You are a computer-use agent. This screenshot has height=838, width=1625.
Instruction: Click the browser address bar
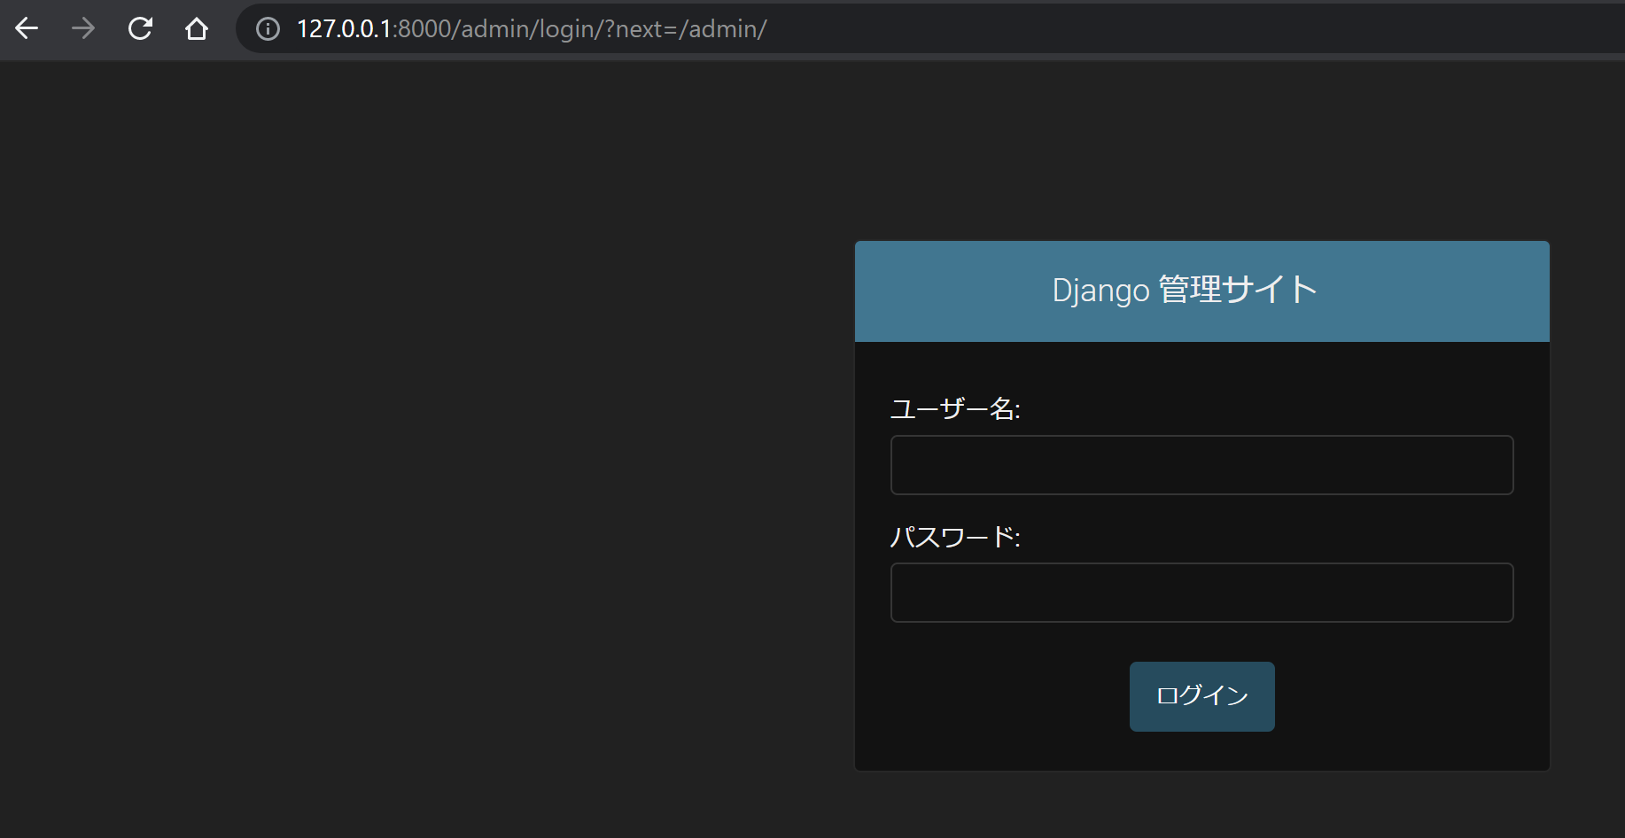797,29
